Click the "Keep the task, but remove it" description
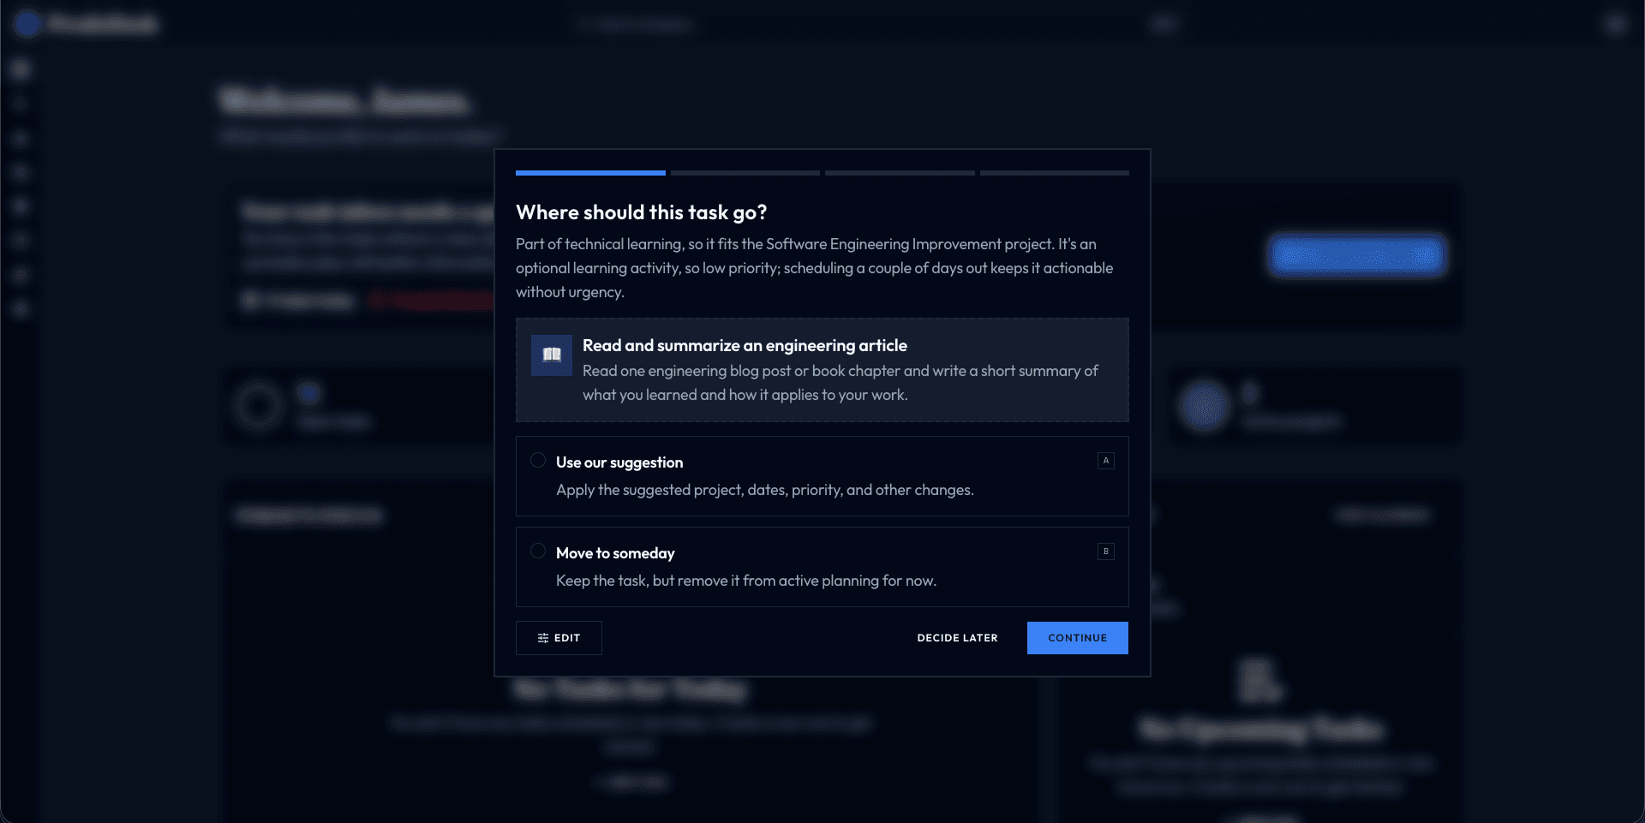This screenshot has width=1645, height=823. [x=745, y=581]
